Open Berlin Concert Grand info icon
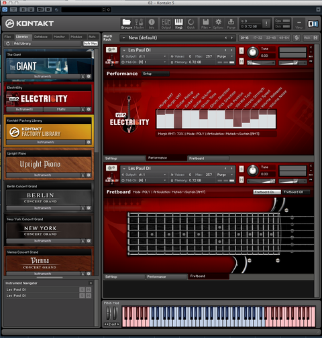 (x=83, y=208)
